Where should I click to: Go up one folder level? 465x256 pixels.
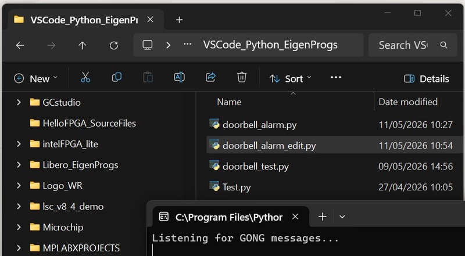pos(82,45)
